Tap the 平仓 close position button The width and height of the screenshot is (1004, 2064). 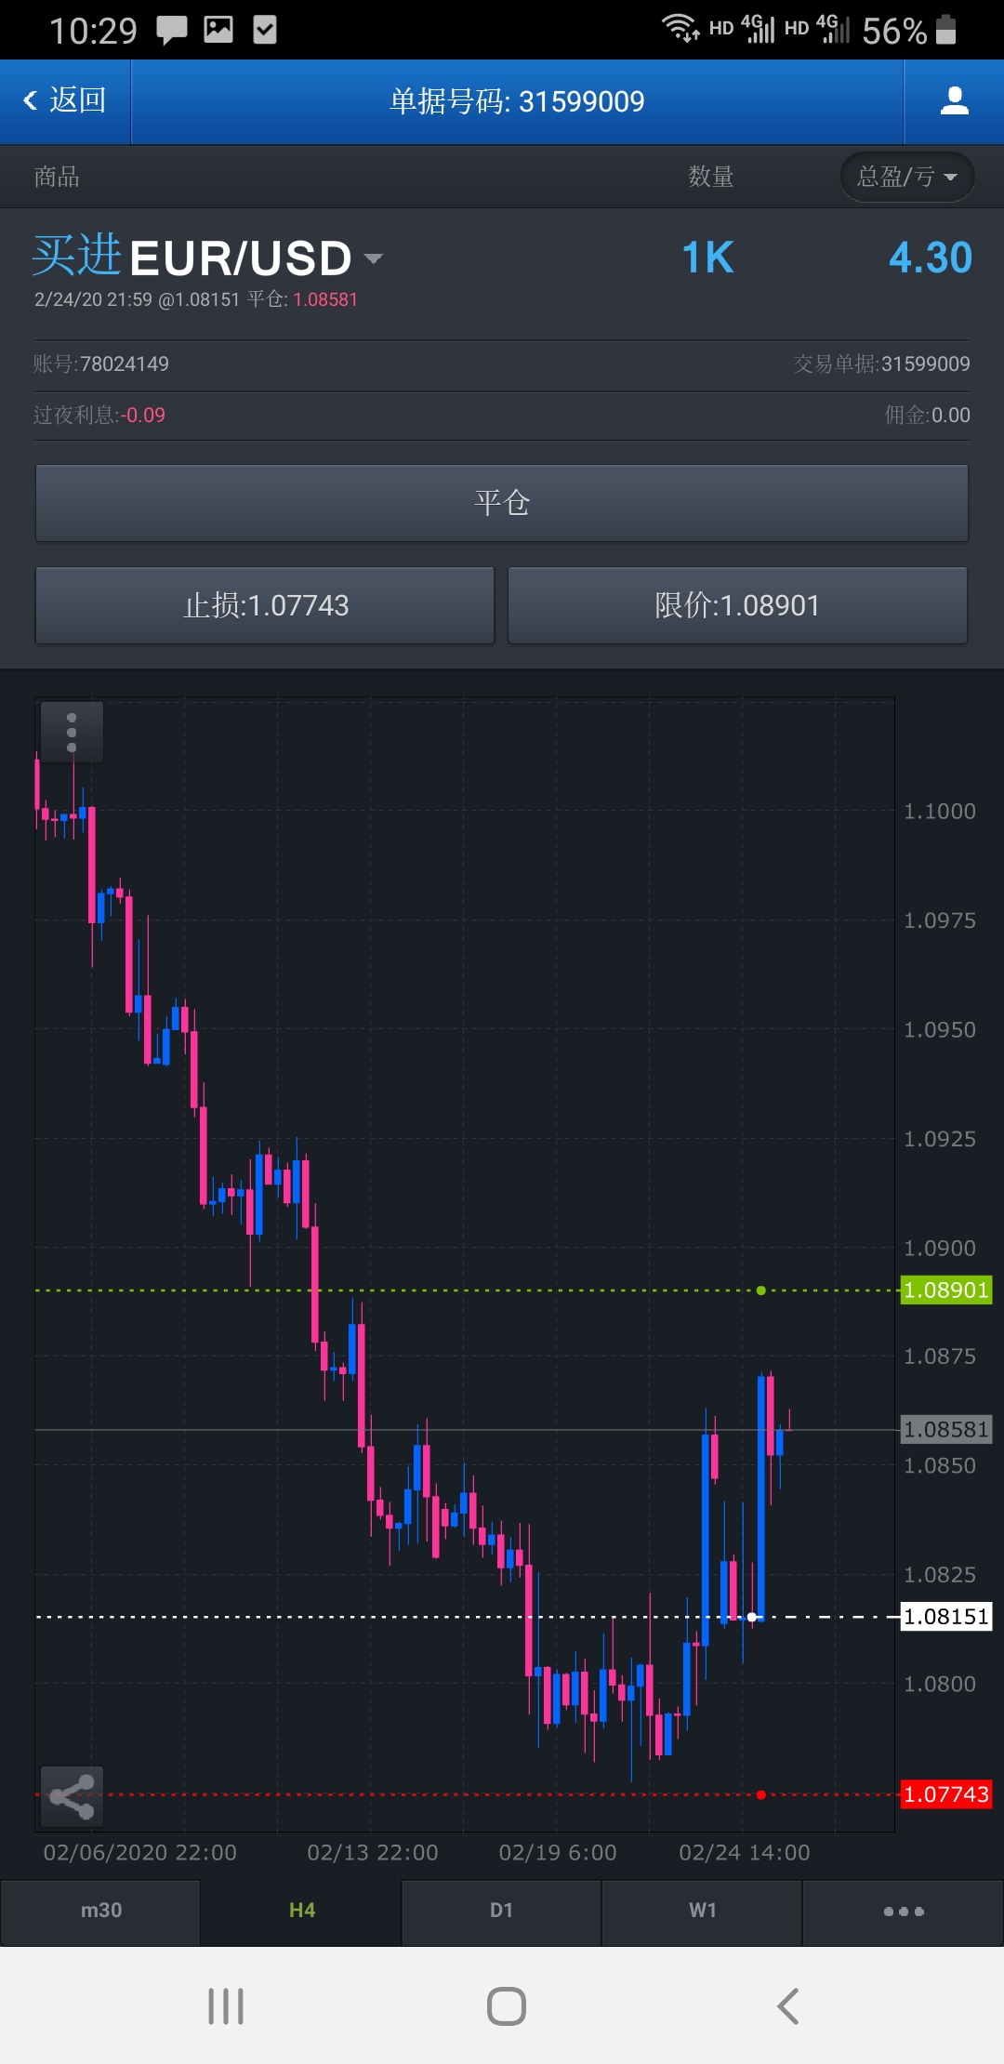click(502, 503)
